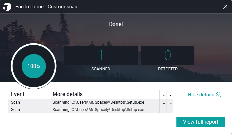Click the chevron circle beside Hide details
Viewport: 232px width, 134px height.
(x=219, y=95)
